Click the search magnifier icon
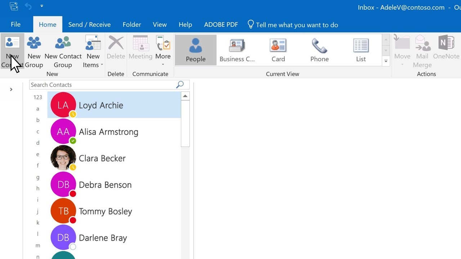Viewport: 461px width, 259px height. pyautogui.click(x=180, y=85)
